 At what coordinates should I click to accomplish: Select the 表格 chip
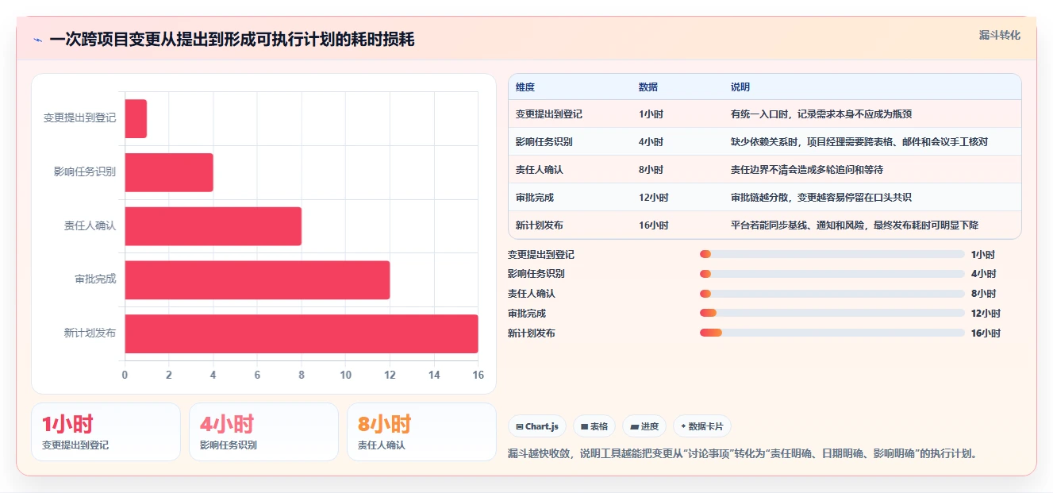point(594,426)
